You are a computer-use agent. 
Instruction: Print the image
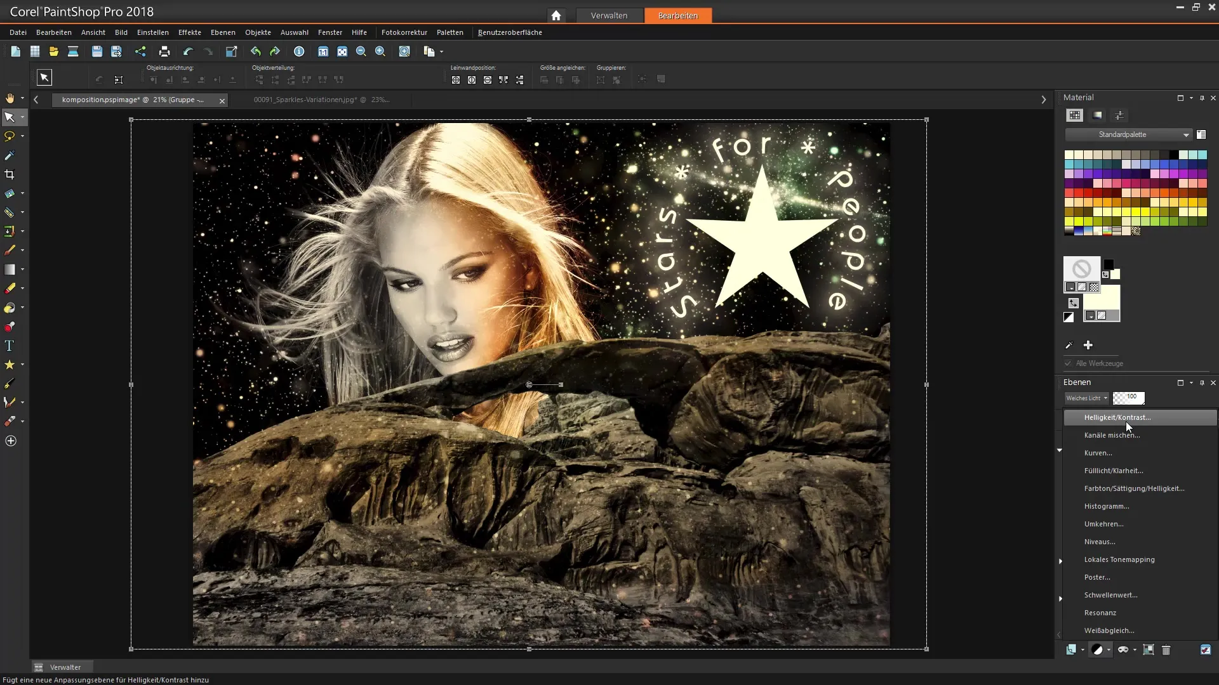[x=164, y=51]
